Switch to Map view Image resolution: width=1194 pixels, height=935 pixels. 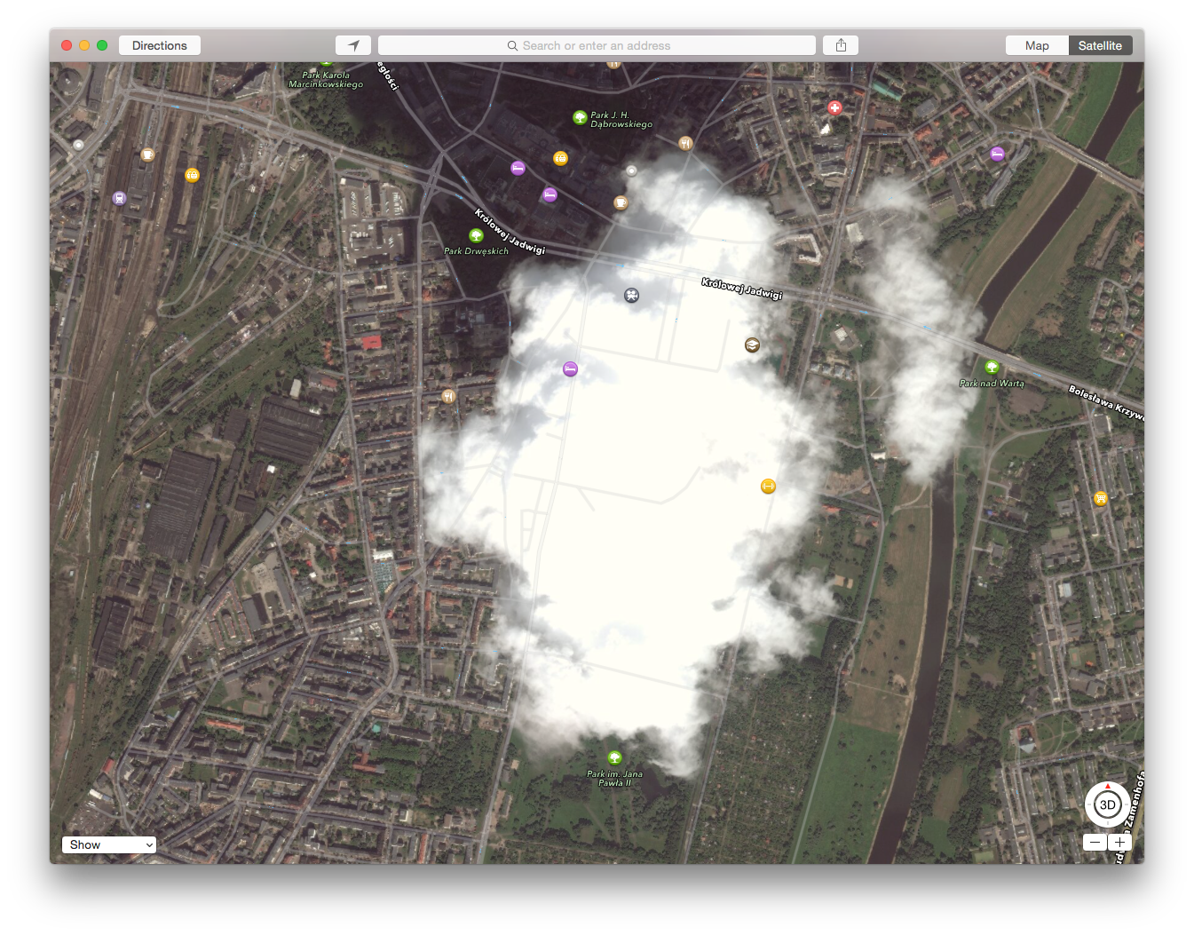pos(1037,45)
